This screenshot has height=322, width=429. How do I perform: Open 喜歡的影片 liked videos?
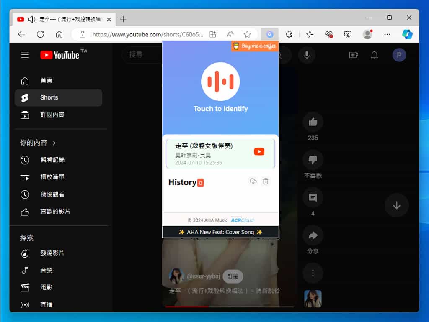tap(59, 211)
